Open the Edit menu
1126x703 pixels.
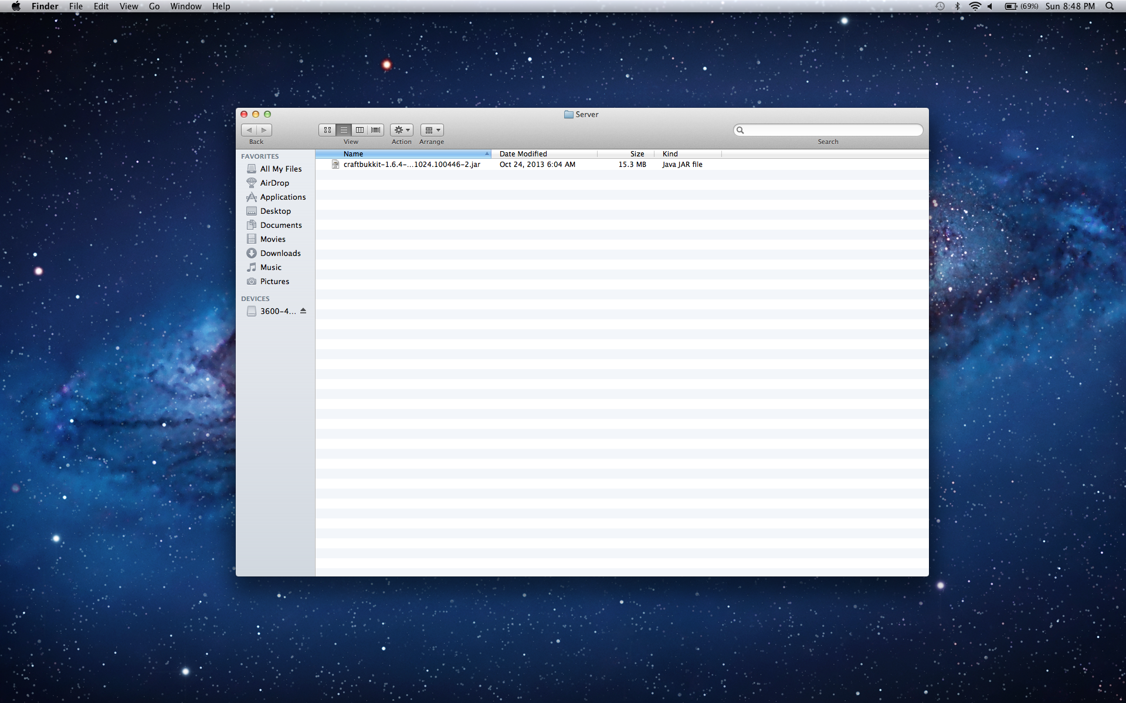(101, 6)
